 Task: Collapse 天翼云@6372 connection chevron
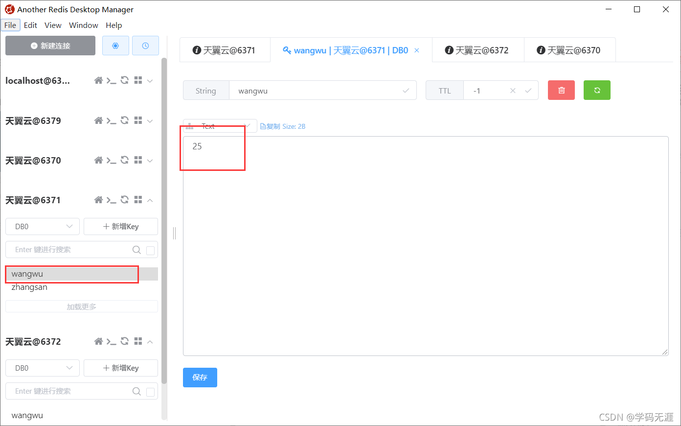point(150,342)
